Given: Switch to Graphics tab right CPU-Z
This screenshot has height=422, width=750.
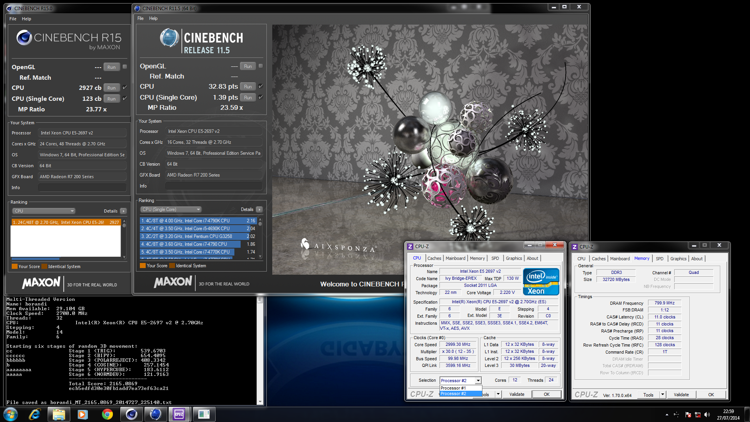Looking at the screenshot, I should tap(678, 259).
